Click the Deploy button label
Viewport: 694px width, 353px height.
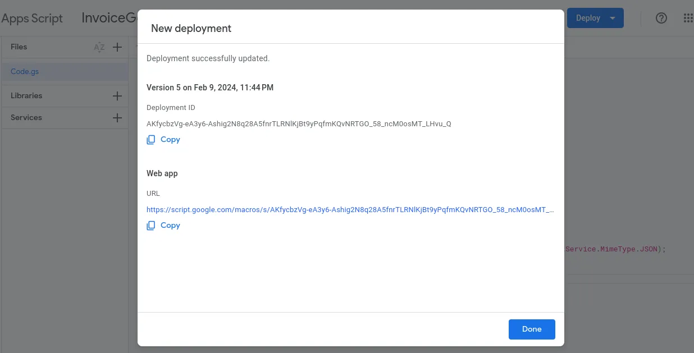pos(588,18)
